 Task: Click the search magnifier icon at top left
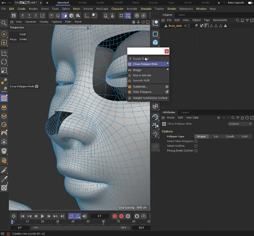(4, 23)
